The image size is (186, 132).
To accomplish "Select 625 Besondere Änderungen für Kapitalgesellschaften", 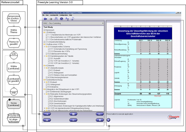I will click(x=77, y=106).
